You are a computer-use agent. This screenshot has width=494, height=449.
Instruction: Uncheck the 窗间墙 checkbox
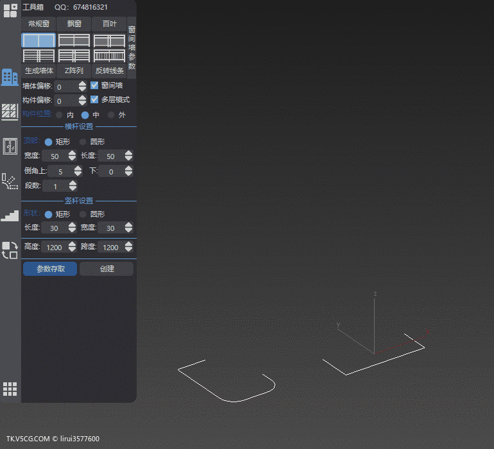coord(94,85)
